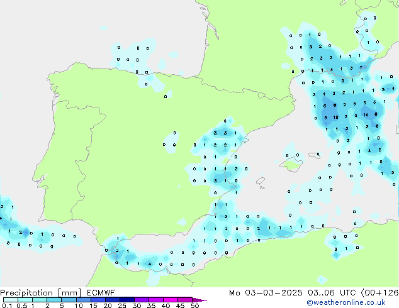Click the legend swatch between 20 and 25

coord(112,300)
